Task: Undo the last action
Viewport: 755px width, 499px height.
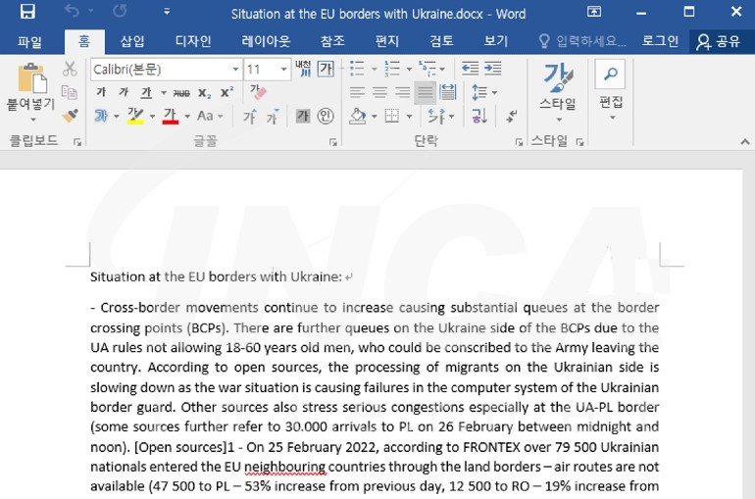Action: [x=72, y=12]
